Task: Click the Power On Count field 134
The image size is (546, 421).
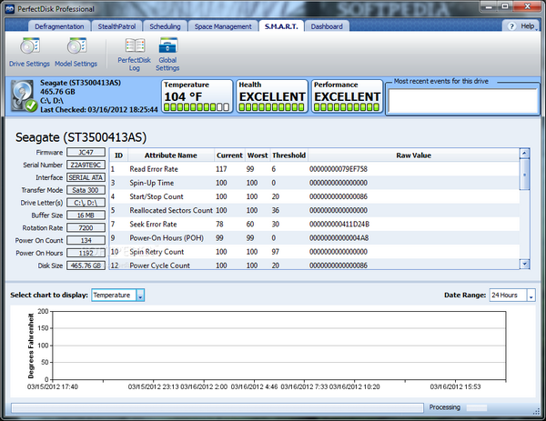Action: tap(86, 240)
